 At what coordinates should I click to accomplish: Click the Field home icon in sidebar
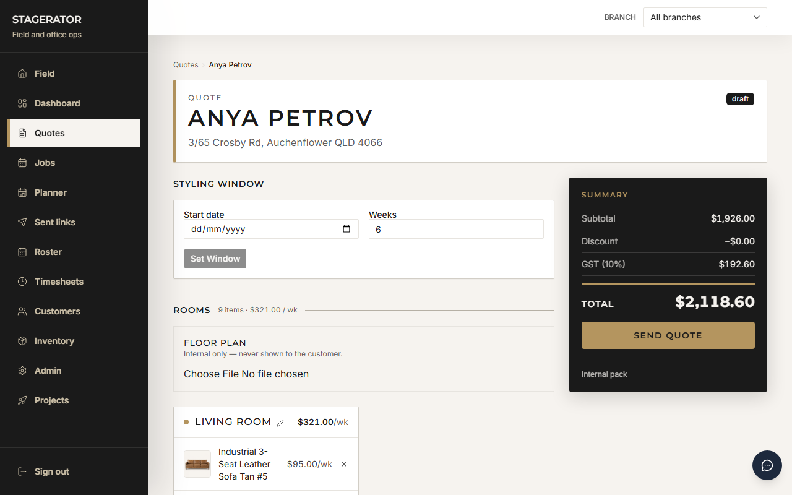tap(22, 74)
